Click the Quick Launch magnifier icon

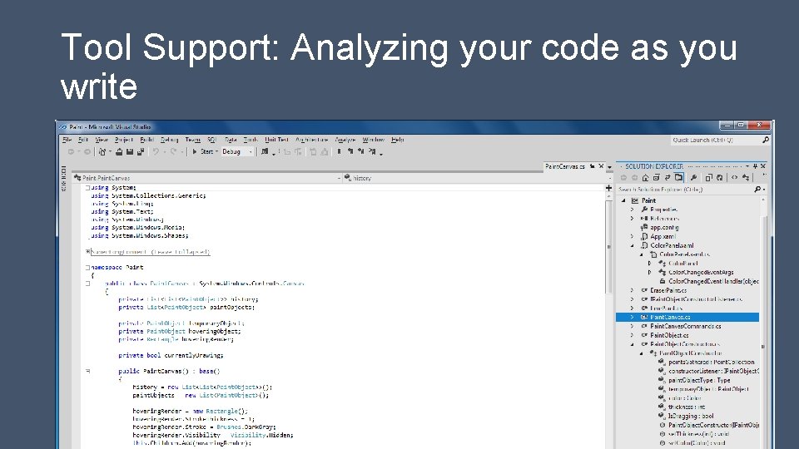pos(766,140)
